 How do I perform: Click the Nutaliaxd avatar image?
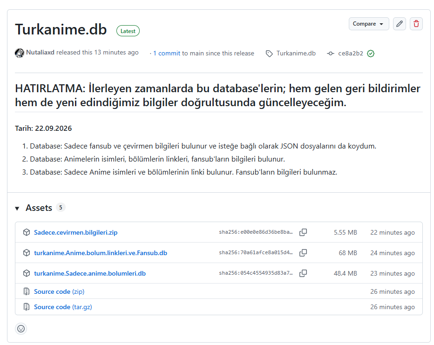(x=20, y=53)
